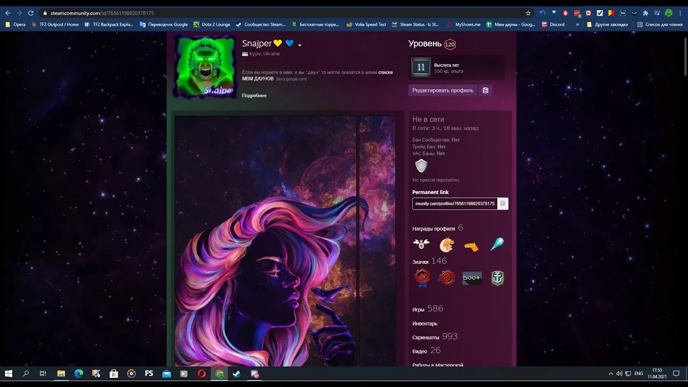Open Значки 146 badges link
Screen dimensions: 688x387
(x=429, y=261)
